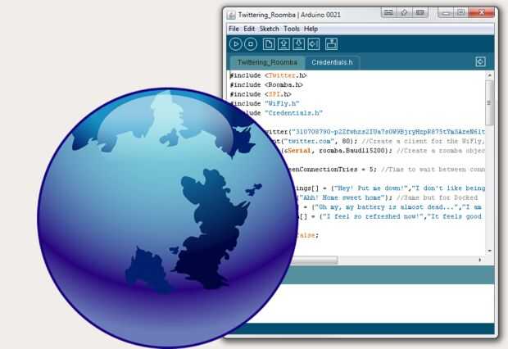The height and width of the screenshot is (349, 508).
Task: Click the horizontal scrollbar thumb
Action: click(315, 260)
